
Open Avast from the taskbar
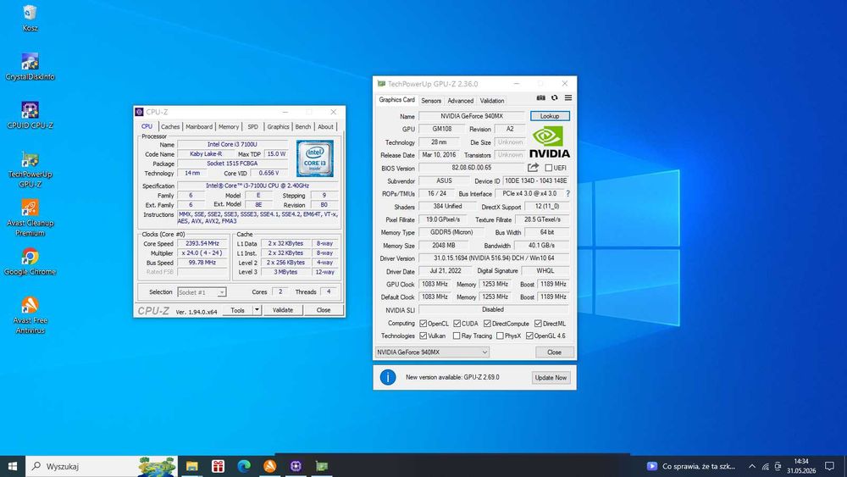(x=269, y=466)
